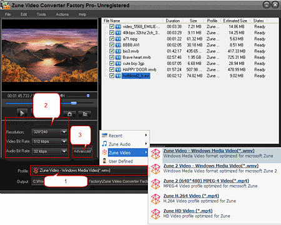
Task: Click the playback seek slider handle
Action: coord(74,103)
